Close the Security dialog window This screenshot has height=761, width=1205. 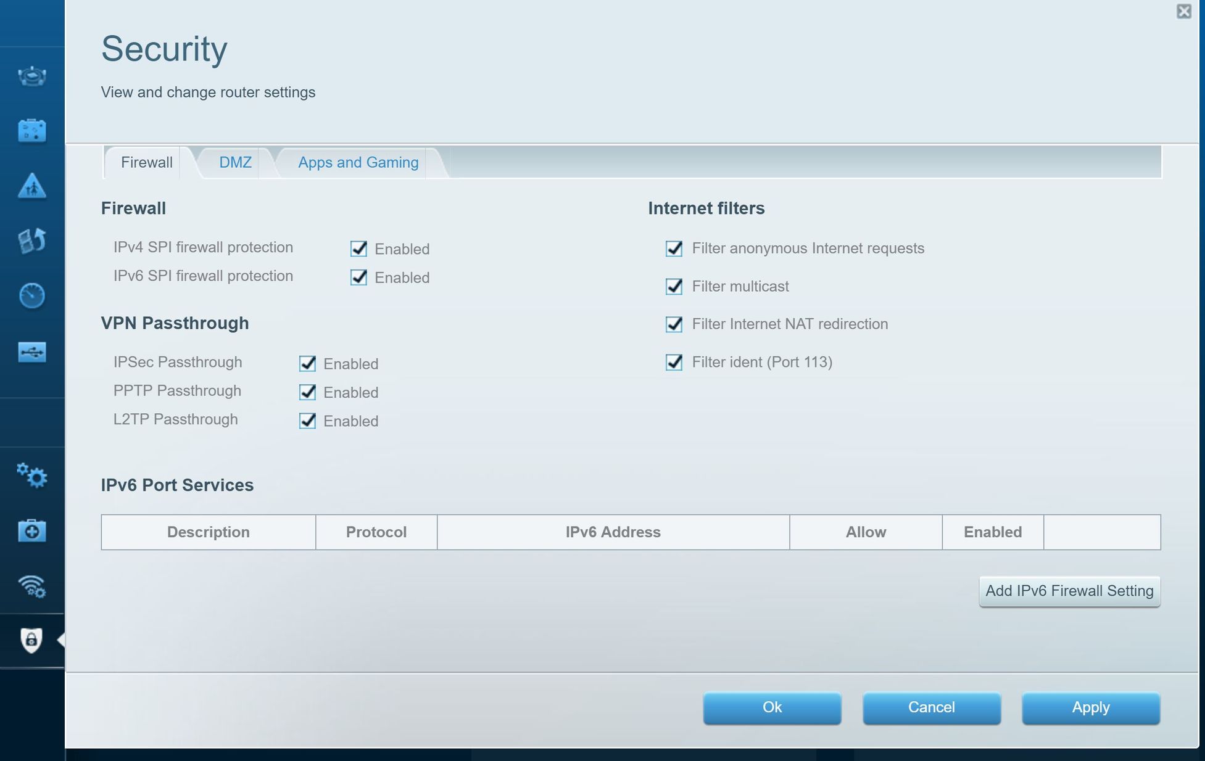pos(1183,11)
